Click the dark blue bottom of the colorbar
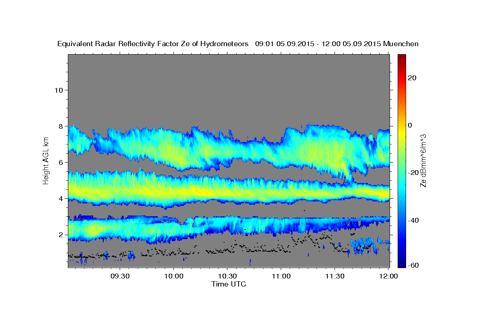This screenshot has height=321, width=482. [402, 264]
